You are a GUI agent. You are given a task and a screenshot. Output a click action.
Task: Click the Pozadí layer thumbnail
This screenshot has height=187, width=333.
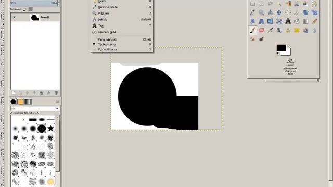(35, 17)
